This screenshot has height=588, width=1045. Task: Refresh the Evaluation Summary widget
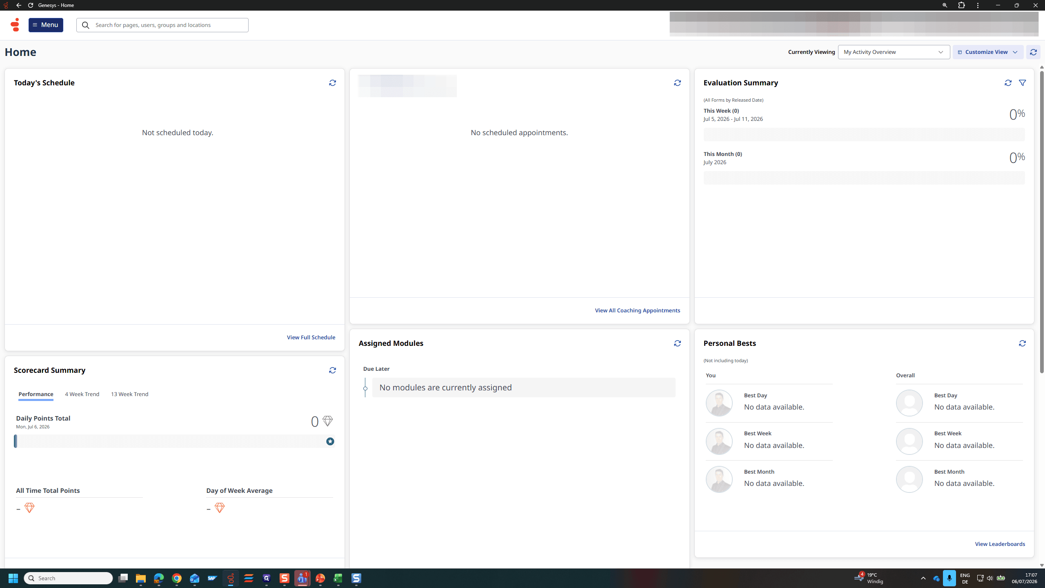tap(1008, 83)
